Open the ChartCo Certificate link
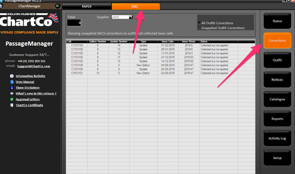295x174 pixels. tap(29, 105)
